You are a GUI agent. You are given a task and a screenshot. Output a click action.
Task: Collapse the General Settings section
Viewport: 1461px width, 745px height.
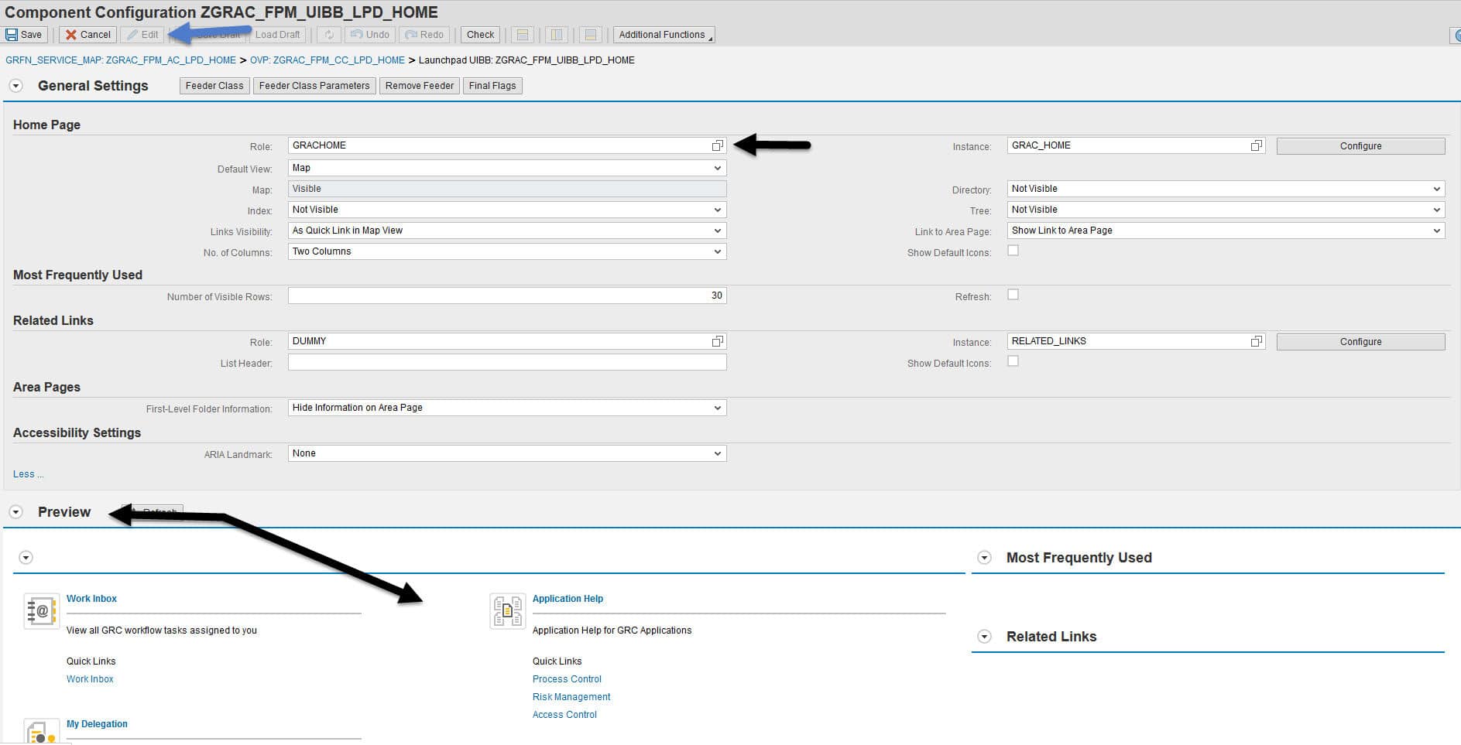pos(15,86)
